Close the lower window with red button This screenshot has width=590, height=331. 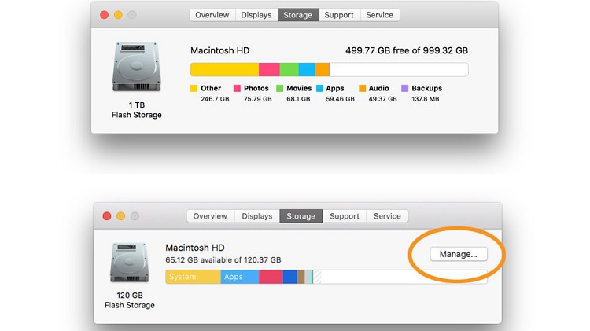click(107, 216)
